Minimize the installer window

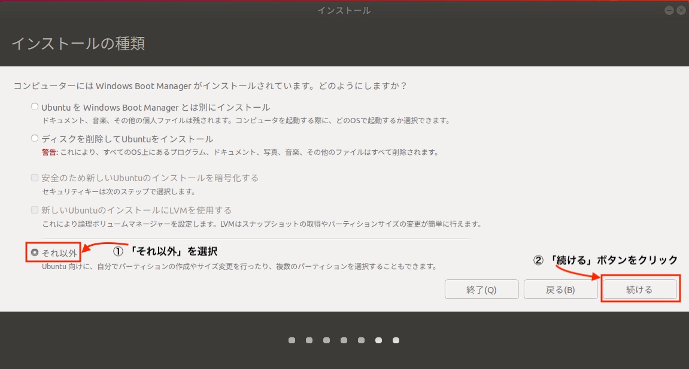point(669,11)
